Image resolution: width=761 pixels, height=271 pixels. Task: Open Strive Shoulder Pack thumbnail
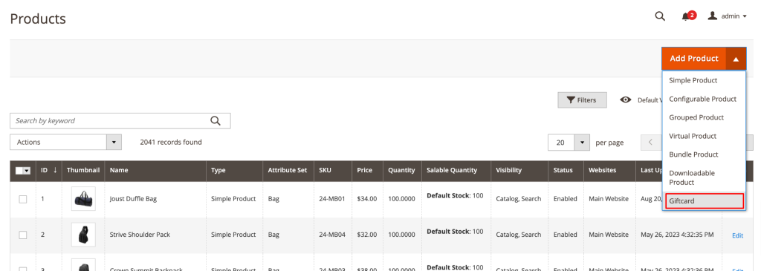coord(83,235)
